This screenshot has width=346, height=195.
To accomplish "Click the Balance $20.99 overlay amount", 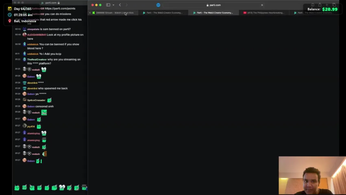I will pyautogui.click(x=330, y=9).
